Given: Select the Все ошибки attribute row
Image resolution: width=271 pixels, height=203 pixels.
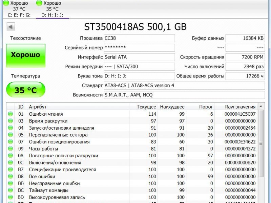Looking at the screenshot, I should point(132,176).
